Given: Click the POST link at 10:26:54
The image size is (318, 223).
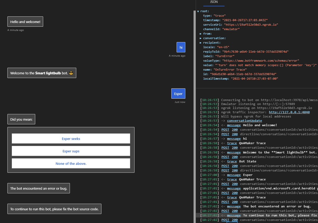Looking at the screenshot, I should coord(225,129).
